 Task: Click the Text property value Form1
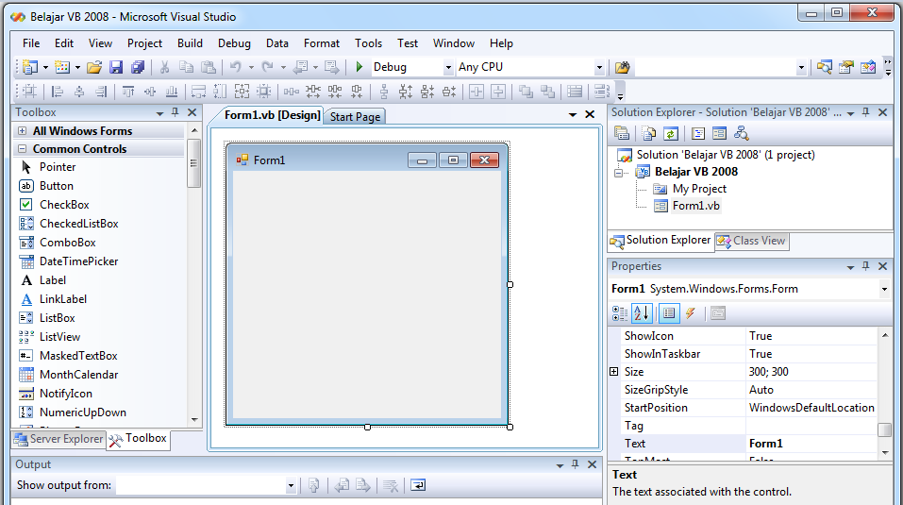point(812,444)
